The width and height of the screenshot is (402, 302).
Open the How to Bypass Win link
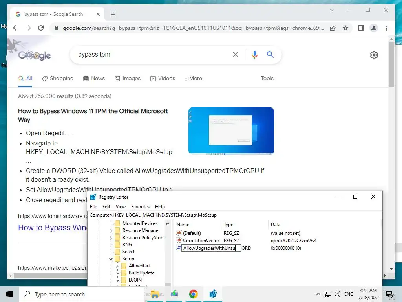click(53, 228)
